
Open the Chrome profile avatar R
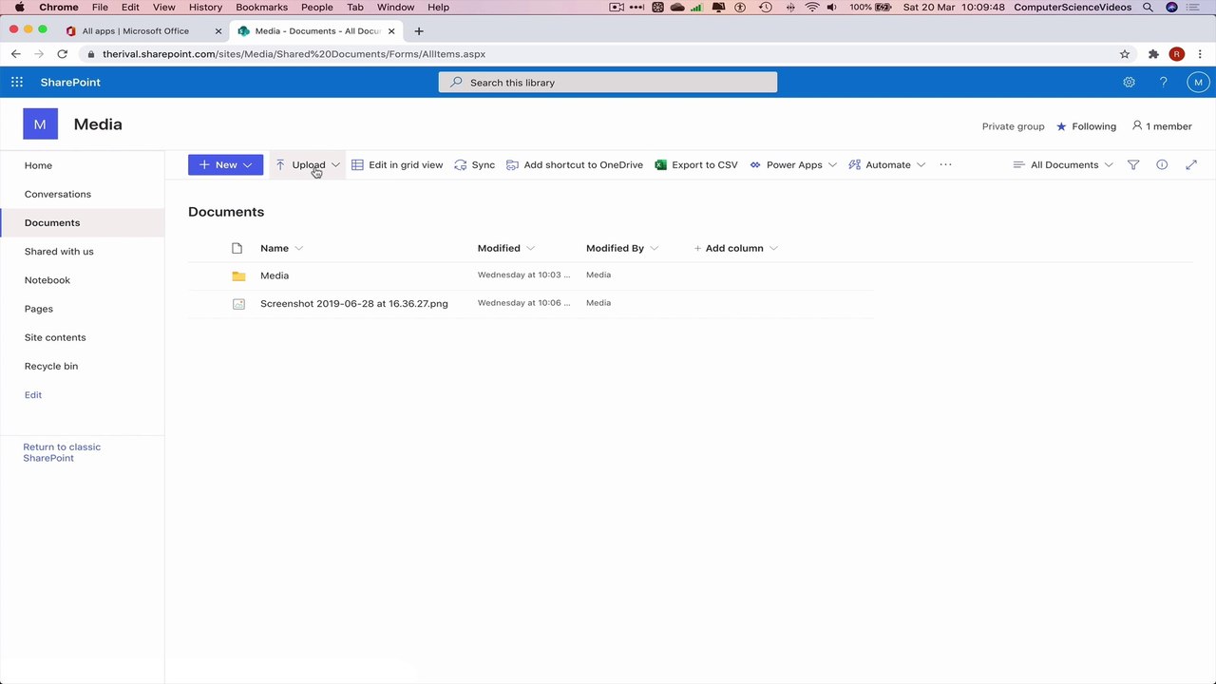(1177, 54)
